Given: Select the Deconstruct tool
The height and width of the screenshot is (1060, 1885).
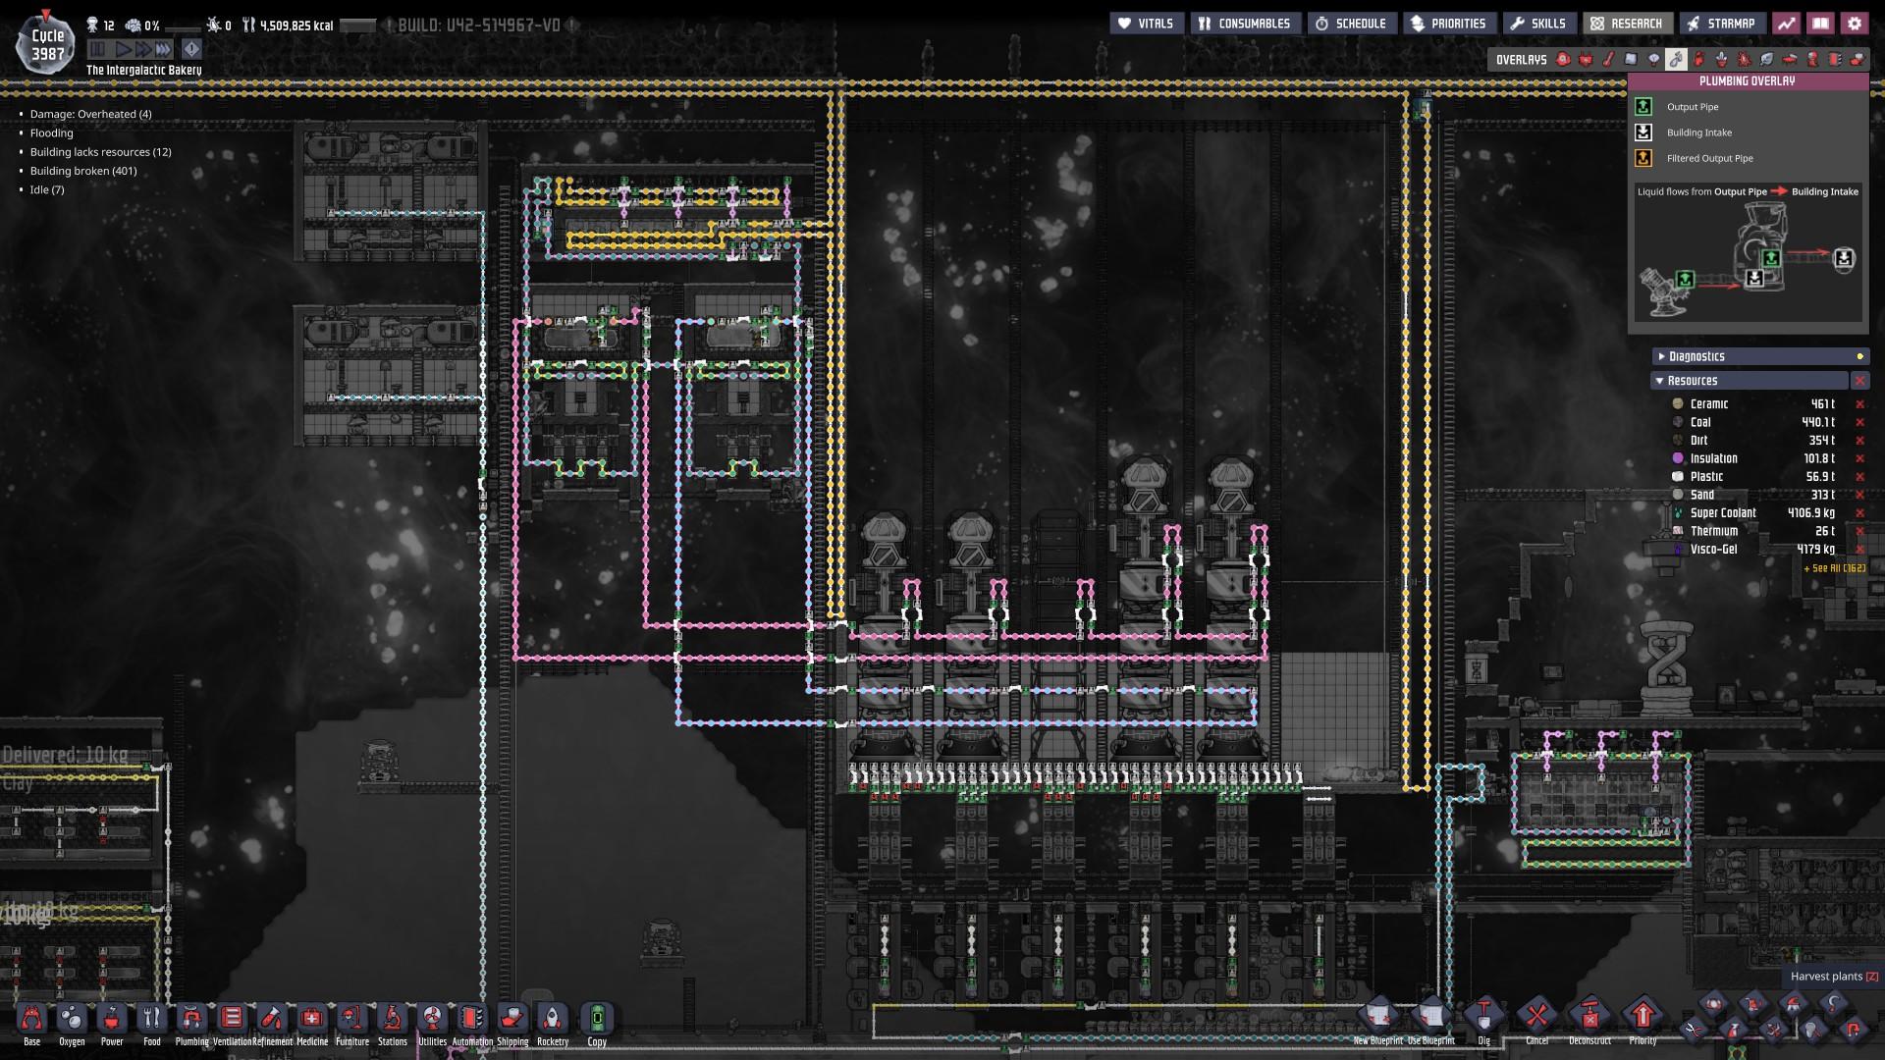Looking at the screenshot, I should click(1589, 1017).
